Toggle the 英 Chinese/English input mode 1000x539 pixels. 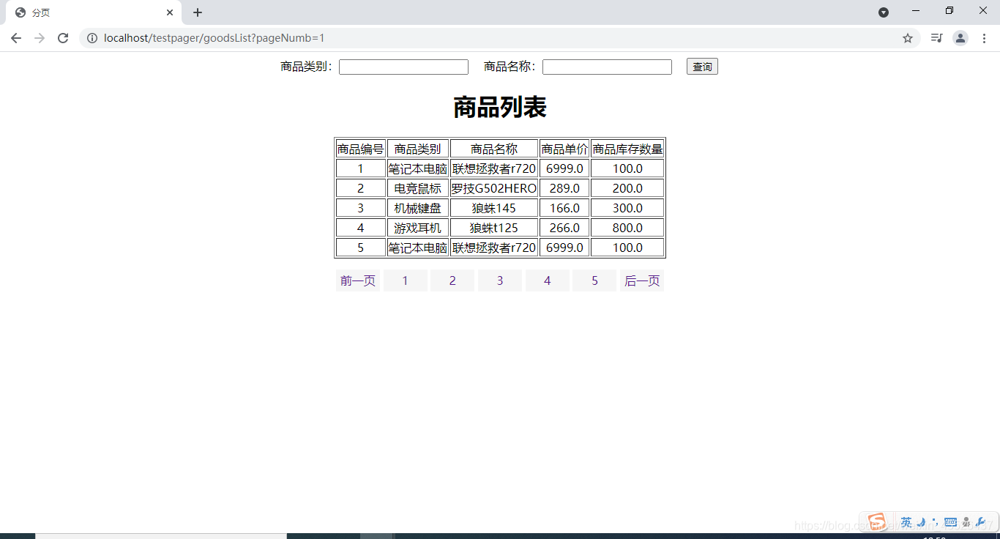[x=906, y=521]
